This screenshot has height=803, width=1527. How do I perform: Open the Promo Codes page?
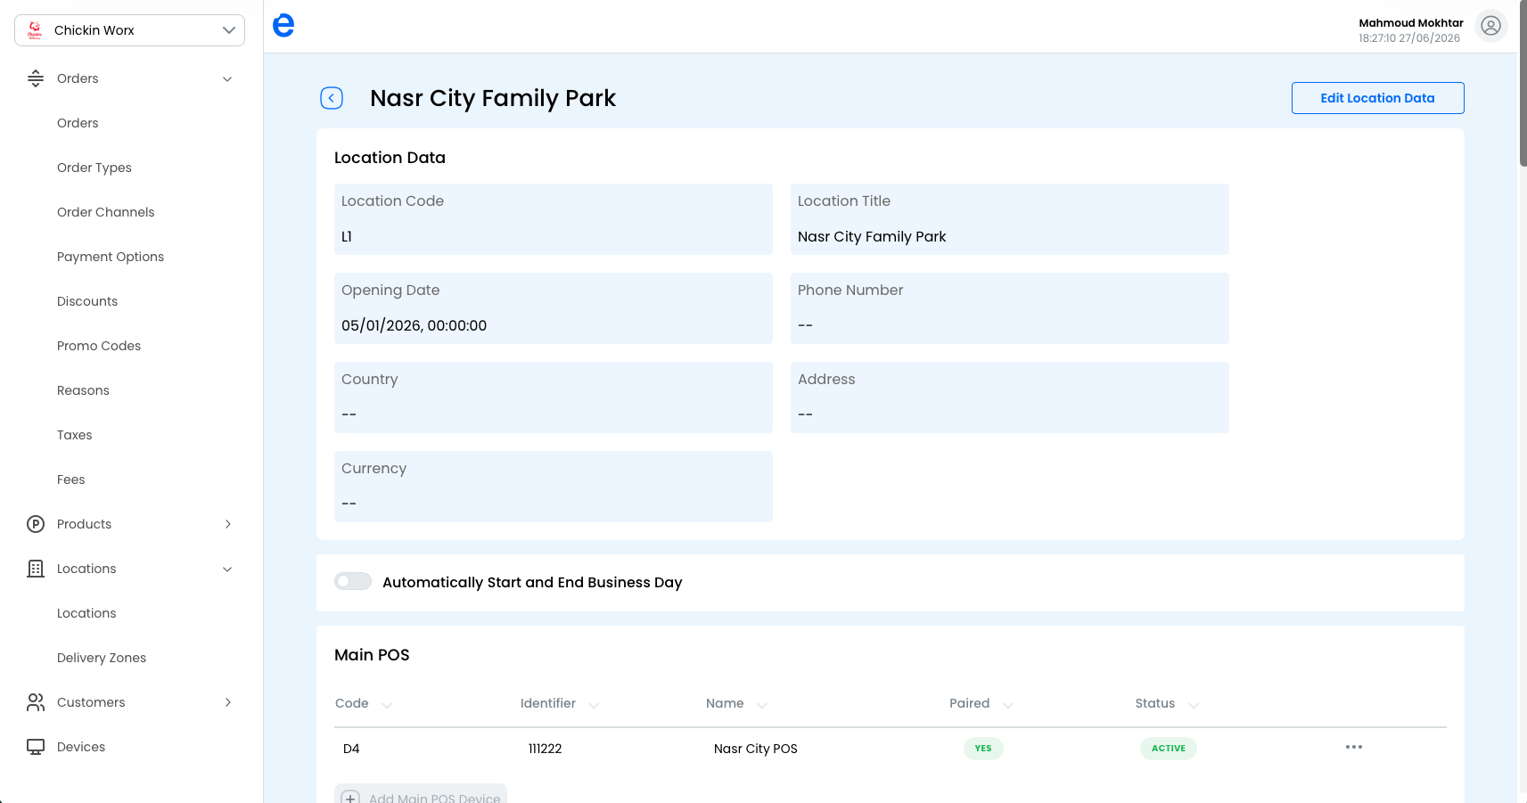click(99, 346)
